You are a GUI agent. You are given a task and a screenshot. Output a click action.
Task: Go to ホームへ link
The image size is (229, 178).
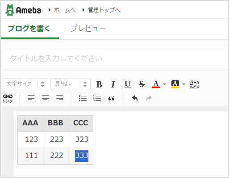click(x=65, y=10)
